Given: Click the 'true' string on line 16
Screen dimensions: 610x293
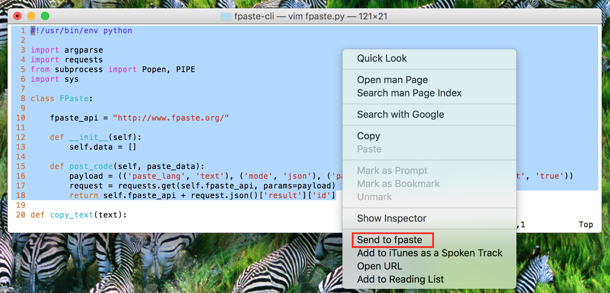Looking at the screenshot, I should pos(550,176).
